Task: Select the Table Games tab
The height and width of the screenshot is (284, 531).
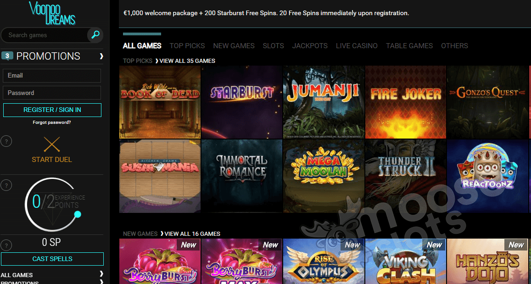Action: (x=409, y=46)
